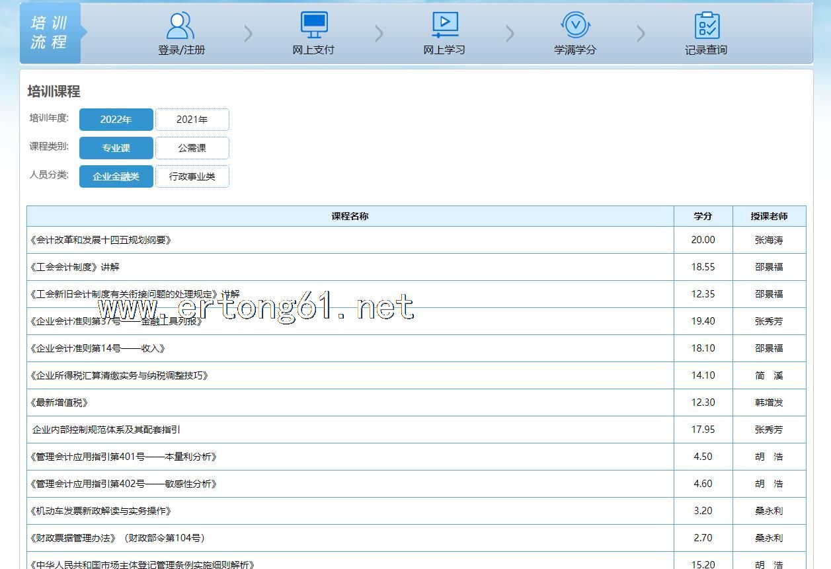Screen dimensions: 831x569
Task: Select the 专业课 course category
Action: (116, 148)
